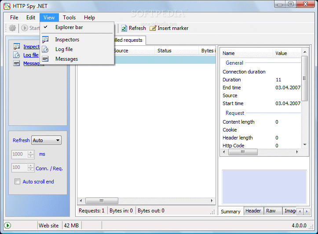Select the Connection duration property row
The image size is (318, 234).
[x=261, y=72]
